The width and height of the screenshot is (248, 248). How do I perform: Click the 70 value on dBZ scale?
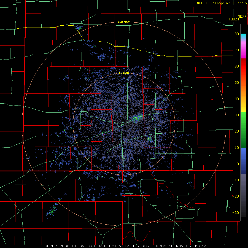click(x=237, y=50)
